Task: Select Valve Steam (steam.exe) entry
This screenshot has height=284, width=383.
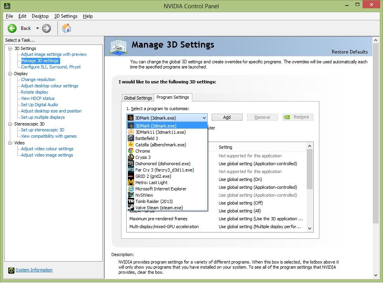Action: 159,208
